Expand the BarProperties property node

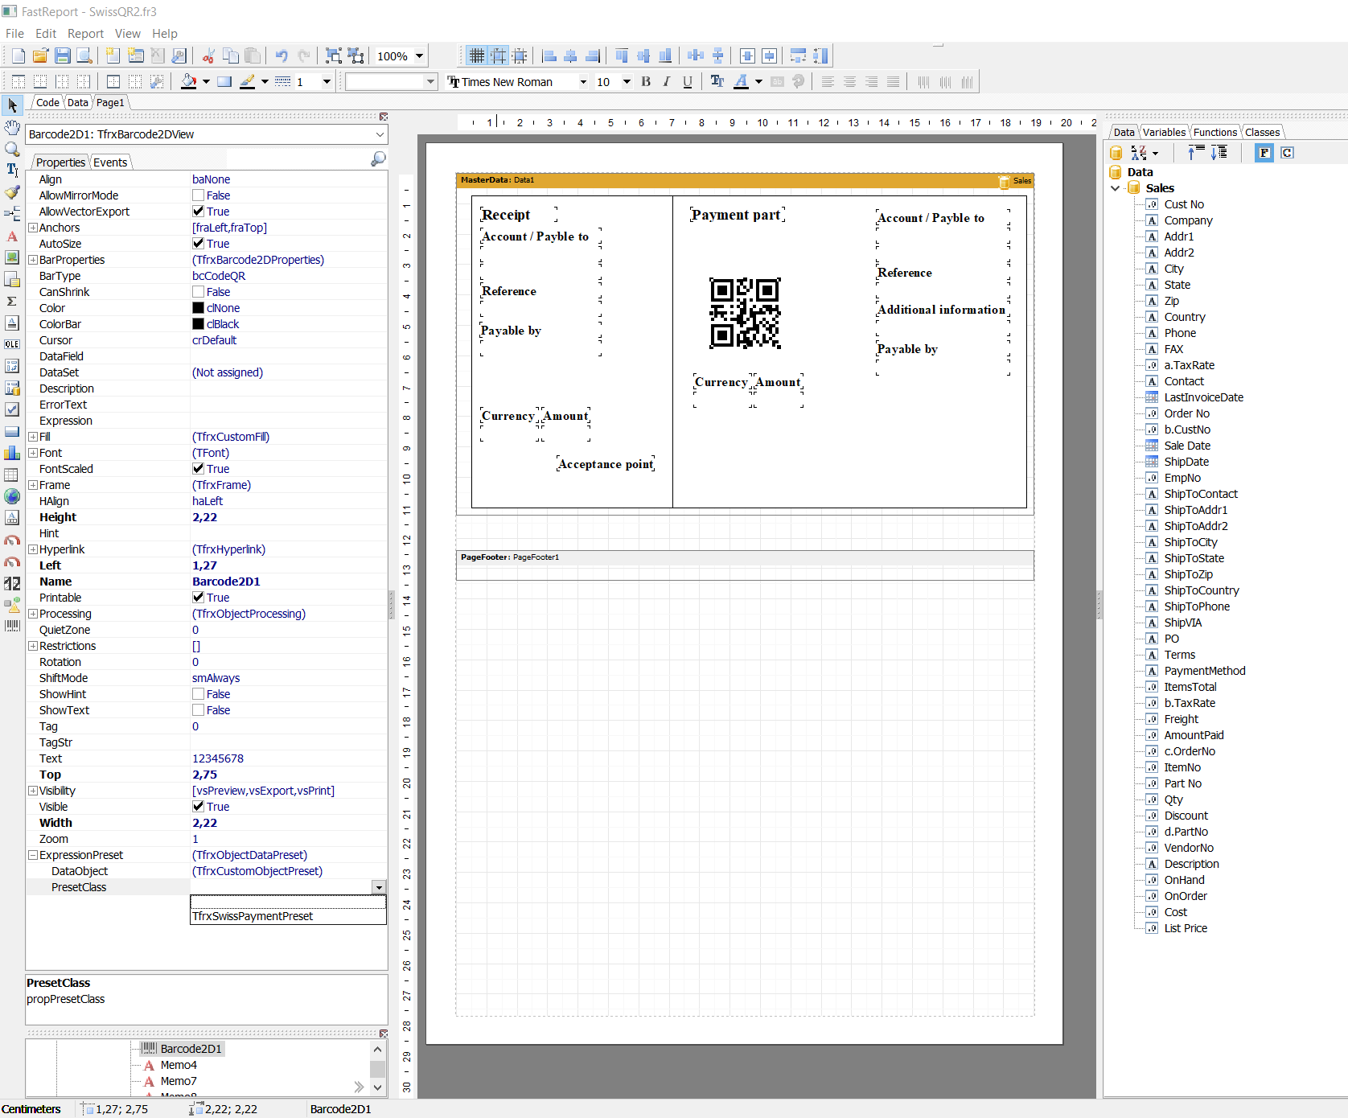[33, 260]
